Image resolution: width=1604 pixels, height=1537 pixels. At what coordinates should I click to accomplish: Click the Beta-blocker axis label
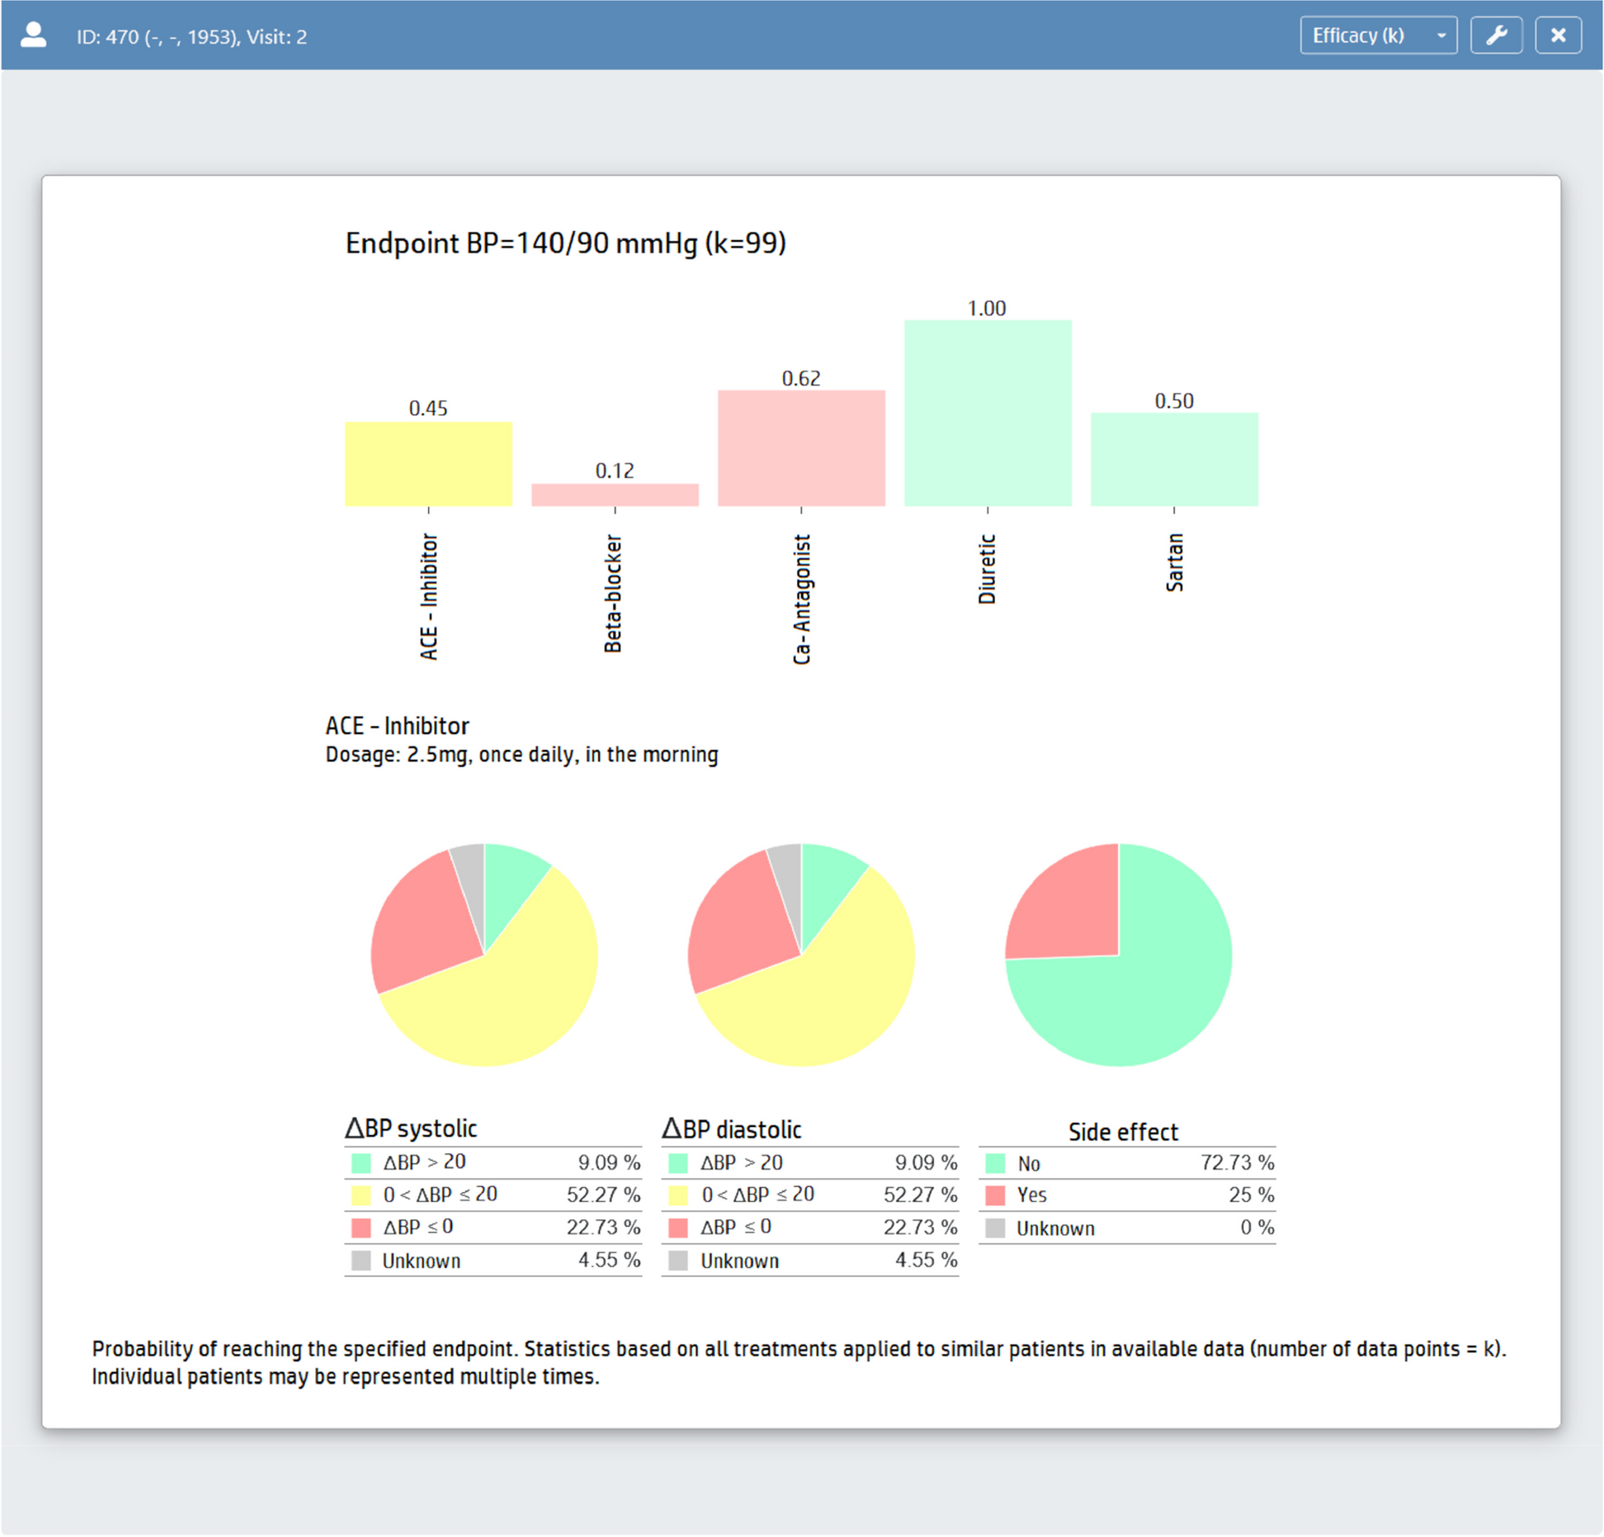tap(613, 593)
